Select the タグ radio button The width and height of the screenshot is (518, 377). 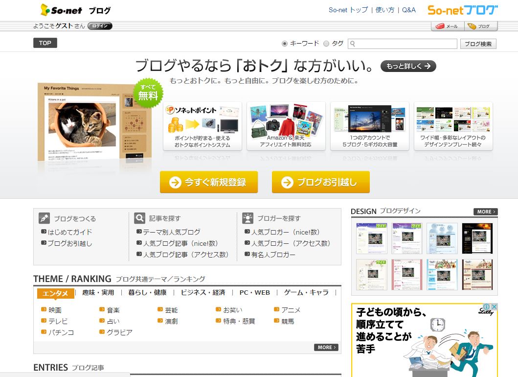326,44
